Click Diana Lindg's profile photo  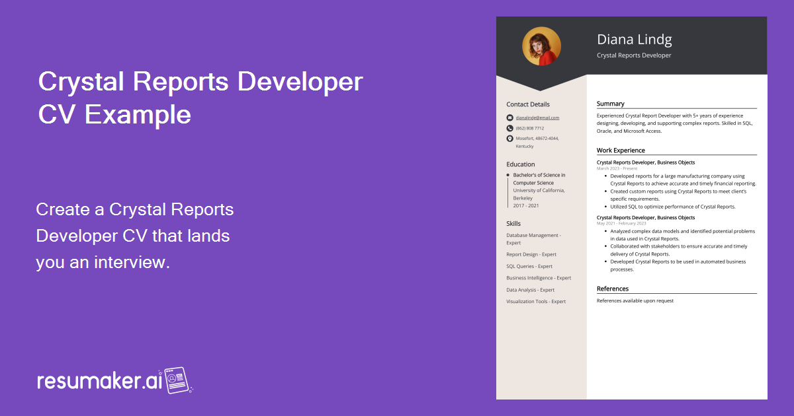coord(541,46)
